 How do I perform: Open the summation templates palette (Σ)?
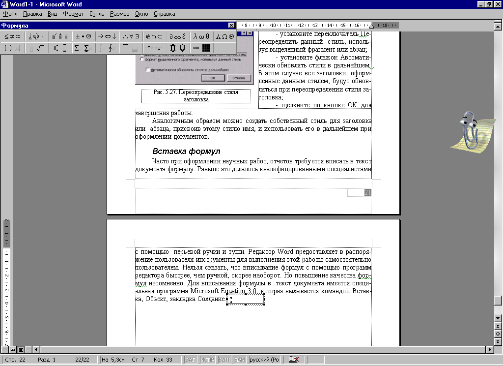tap(84, 48)
